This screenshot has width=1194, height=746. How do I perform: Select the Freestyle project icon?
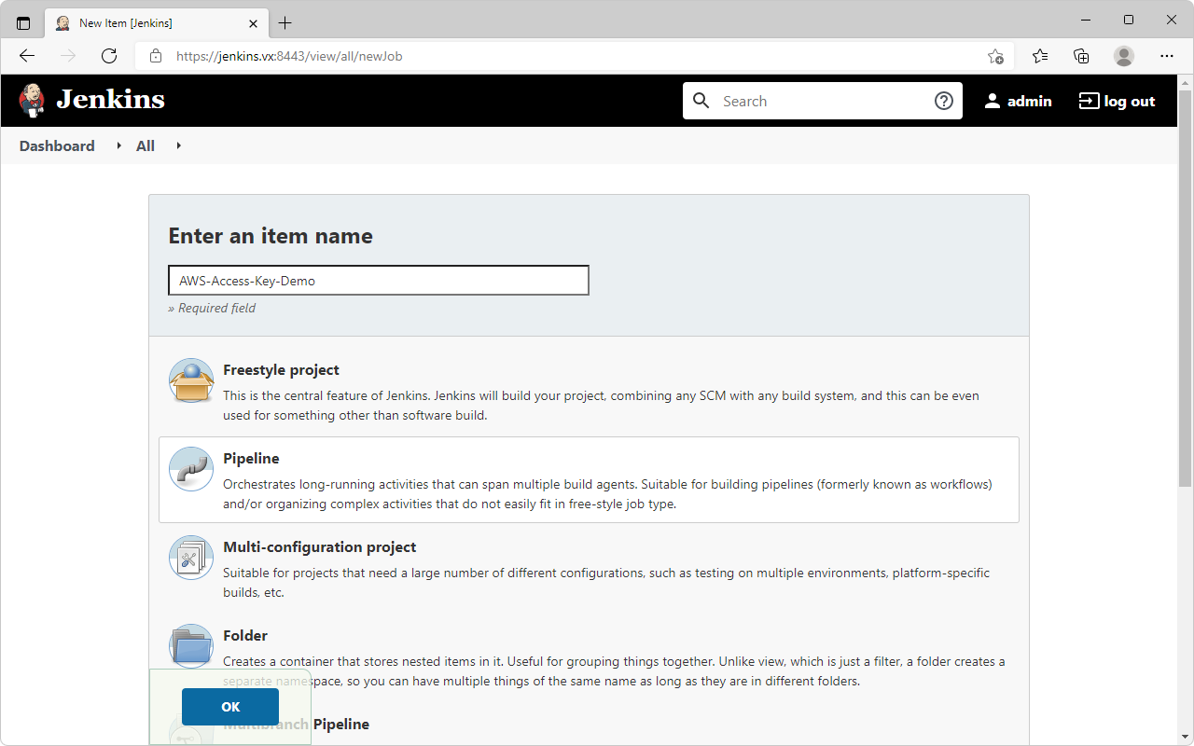191,380
